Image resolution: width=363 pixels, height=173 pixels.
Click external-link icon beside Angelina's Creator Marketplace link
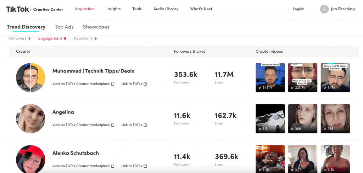(113, 125)
